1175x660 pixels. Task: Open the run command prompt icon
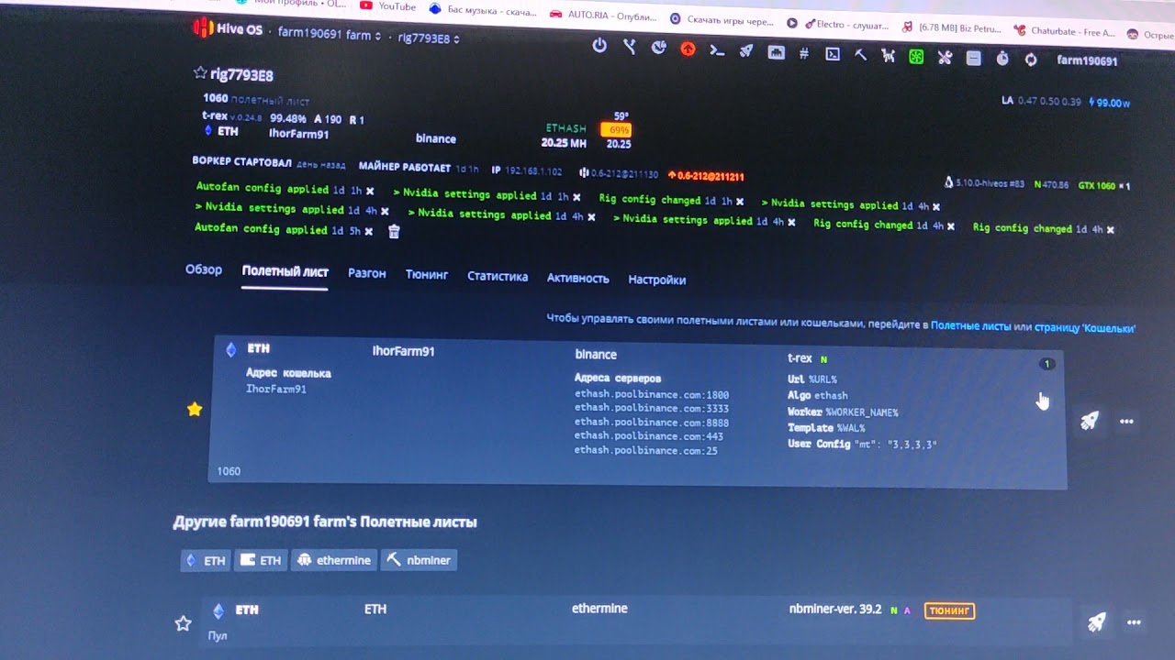(x=717, y=50)
